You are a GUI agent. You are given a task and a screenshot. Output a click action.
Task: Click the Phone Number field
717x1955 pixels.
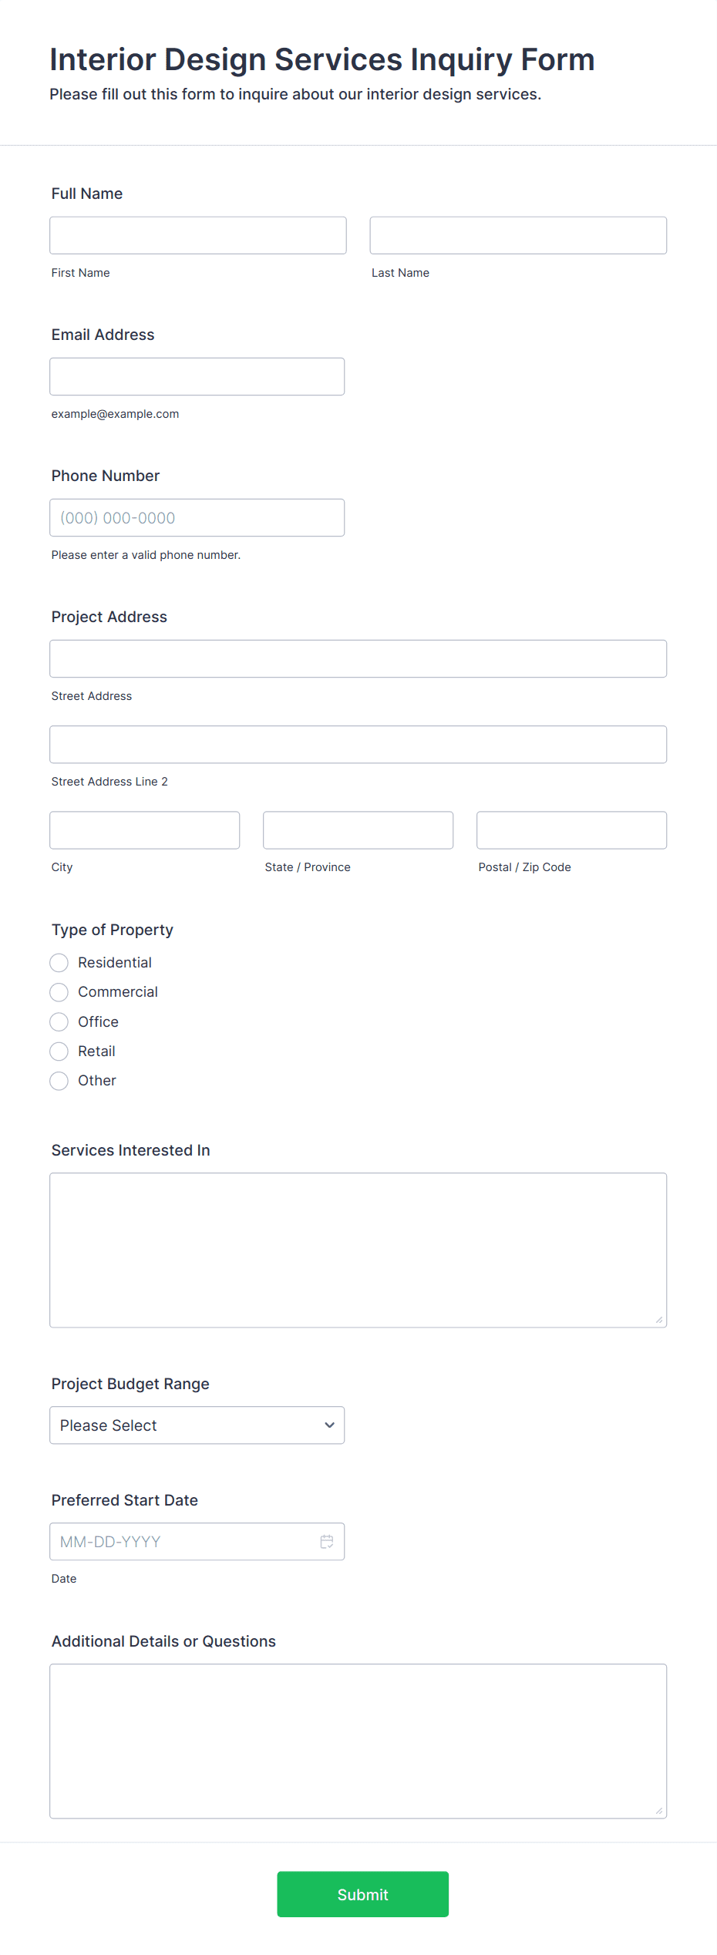[x=197, y=517]
